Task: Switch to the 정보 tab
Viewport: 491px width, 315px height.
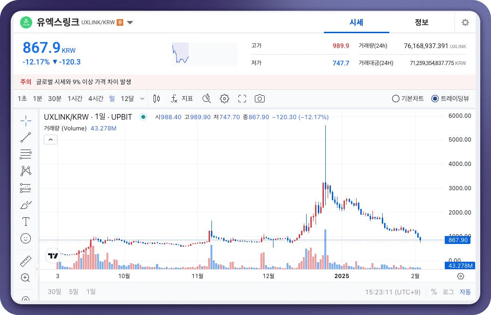Action: pyautogui.click(x=421, y=22)
